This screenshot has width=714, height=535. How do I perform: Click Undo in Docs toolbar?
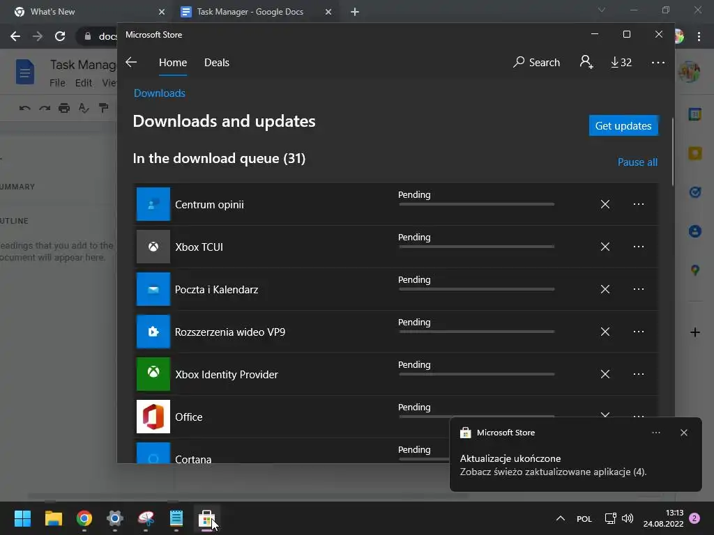point(24,108)
